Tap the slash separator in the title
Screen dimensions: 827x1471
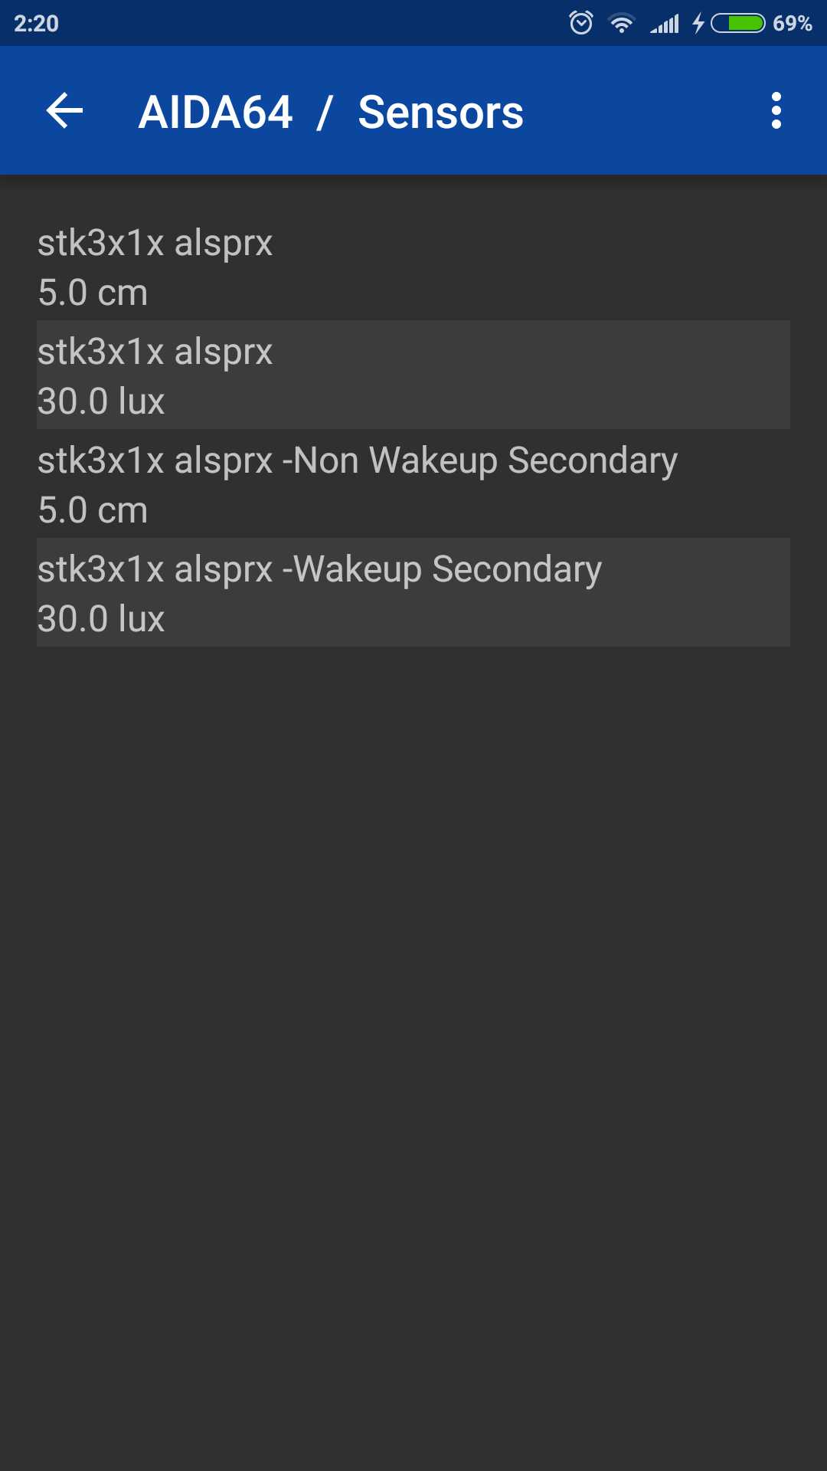click(x=325, y=113)
